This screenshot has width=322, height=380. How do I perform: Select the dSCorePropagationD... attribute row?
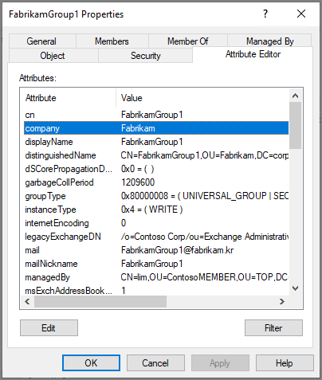[156, 169]
